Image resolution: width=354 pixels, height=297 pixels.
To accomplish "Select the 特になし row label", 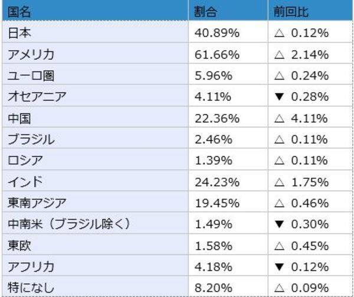I will coord(31,288).
